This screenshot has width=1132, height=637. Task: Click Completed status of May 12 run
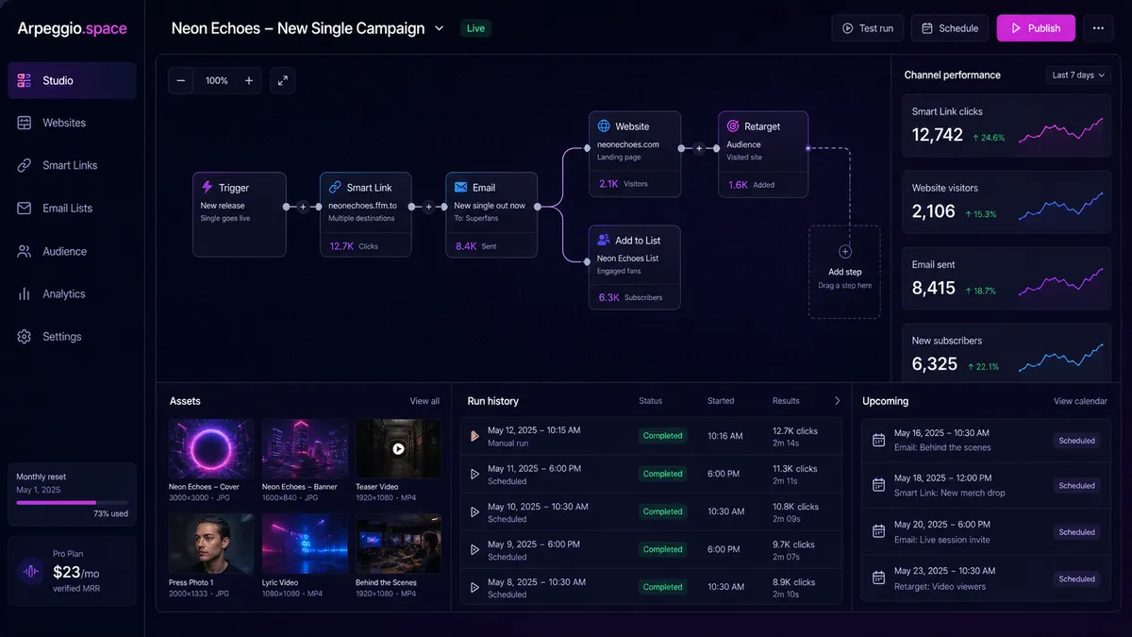click(662, 436)
